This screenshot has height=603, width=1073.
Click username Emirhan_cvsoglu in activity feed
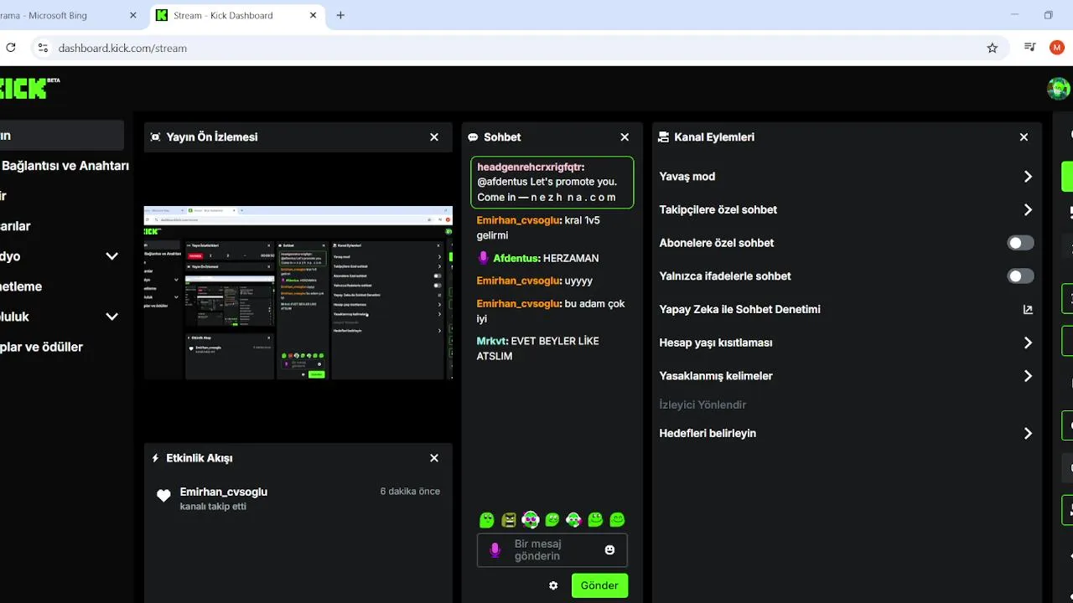(224, 492)
